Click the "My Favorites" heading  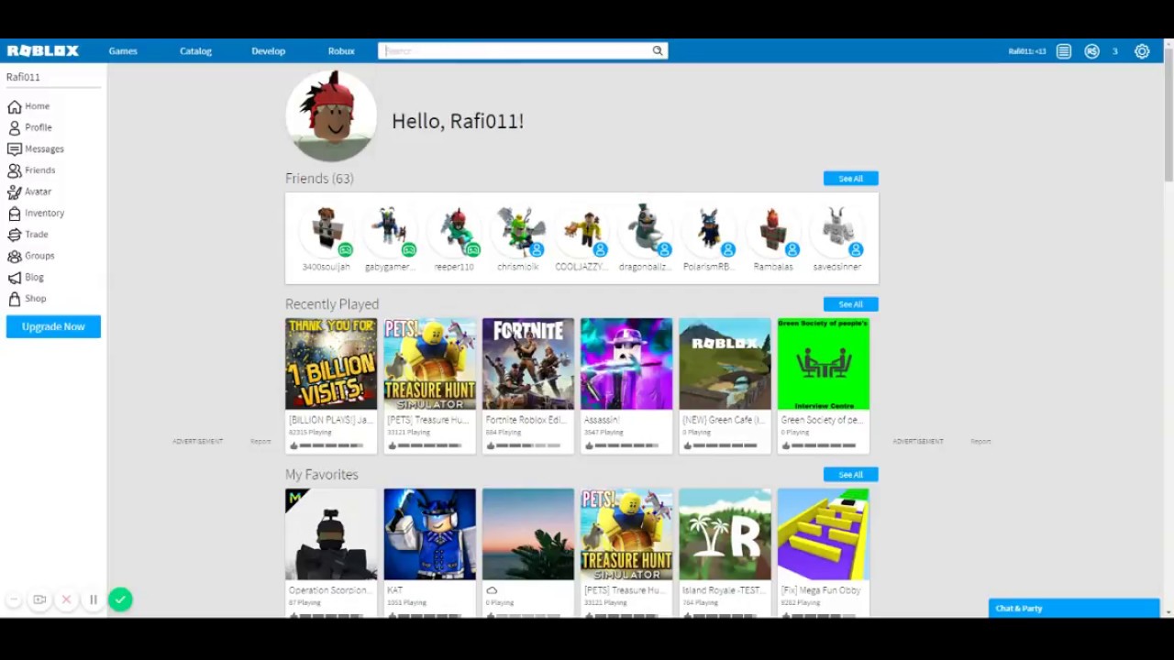[x=322, y=475]
